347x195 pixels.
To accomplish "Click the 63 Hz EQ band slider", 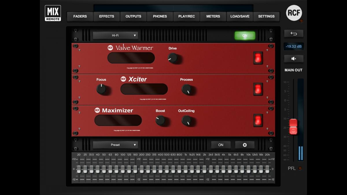I will point(110,169).
